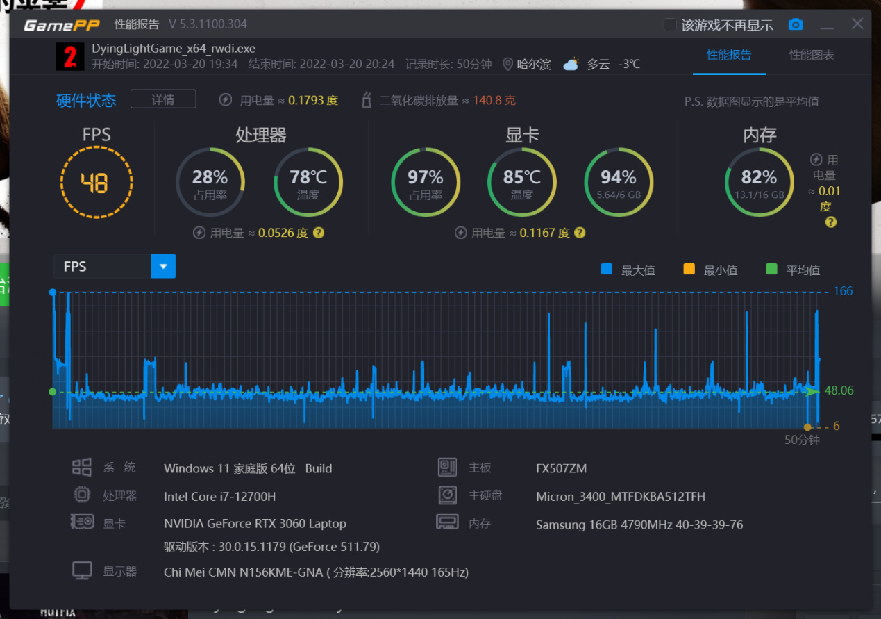881x619 pixels.
Task: Click the Dying Light 2 game icon
Action: click(70, 57)
